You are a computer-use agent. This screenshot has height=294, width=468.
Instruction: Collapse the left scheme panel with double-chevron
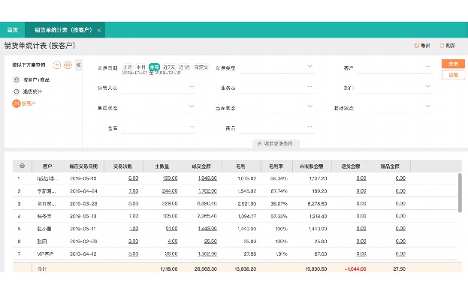pyautogui.click(x=78, y=65)
